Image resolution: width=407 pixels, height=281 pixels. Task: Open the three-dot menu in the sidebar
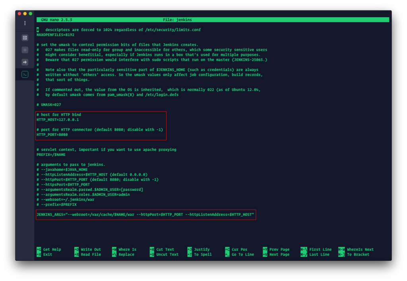[25, 23]
